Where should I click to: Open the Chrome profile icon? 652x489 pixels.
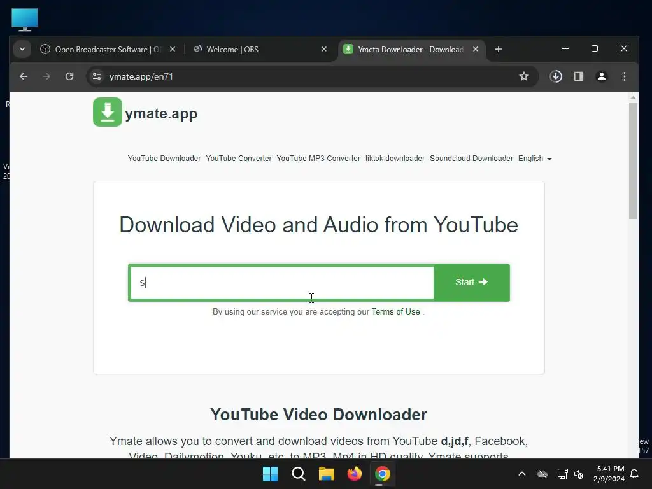pos(602,76)
